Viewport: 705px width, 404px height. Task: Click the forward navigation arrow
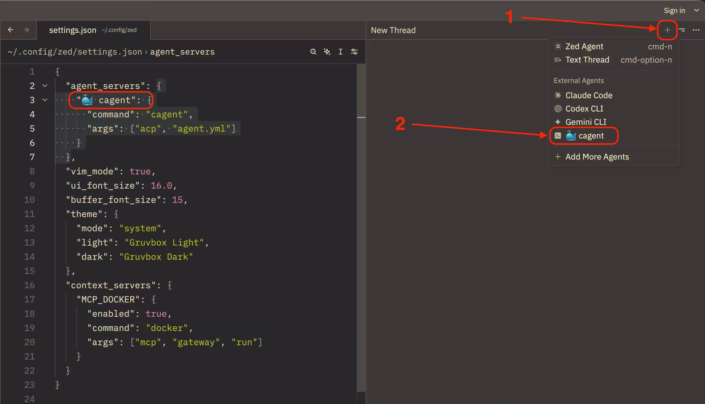click(26, 30)
